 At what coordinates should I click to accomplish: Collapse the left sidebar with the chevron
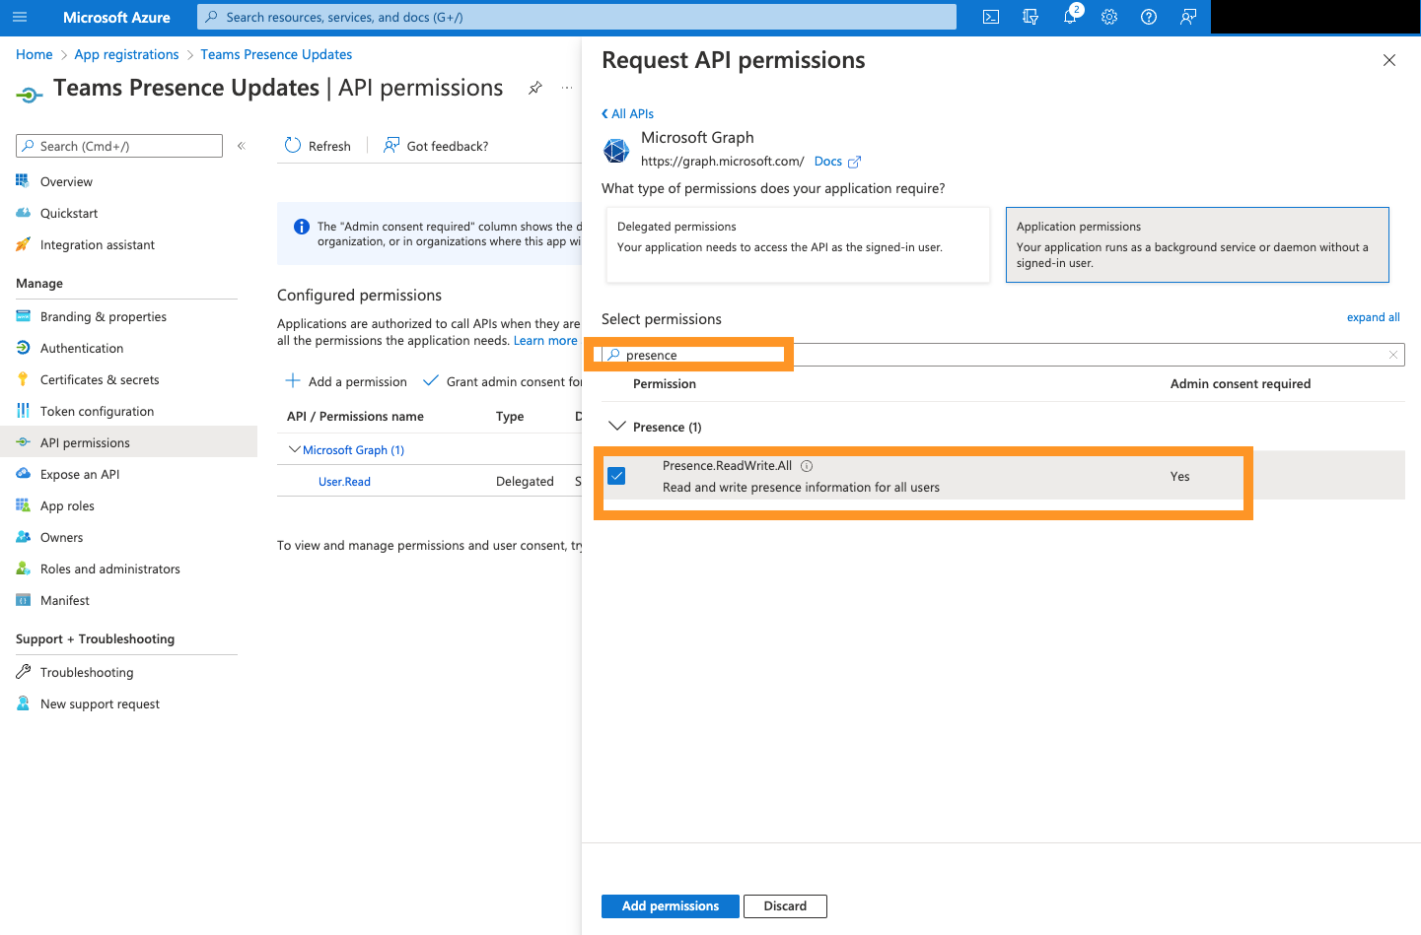(x=242, y=145)
